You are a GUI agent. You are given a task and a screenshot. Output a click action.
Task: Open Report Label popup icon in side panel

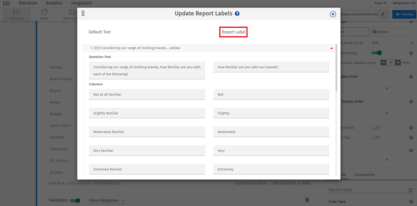point(410,190)
